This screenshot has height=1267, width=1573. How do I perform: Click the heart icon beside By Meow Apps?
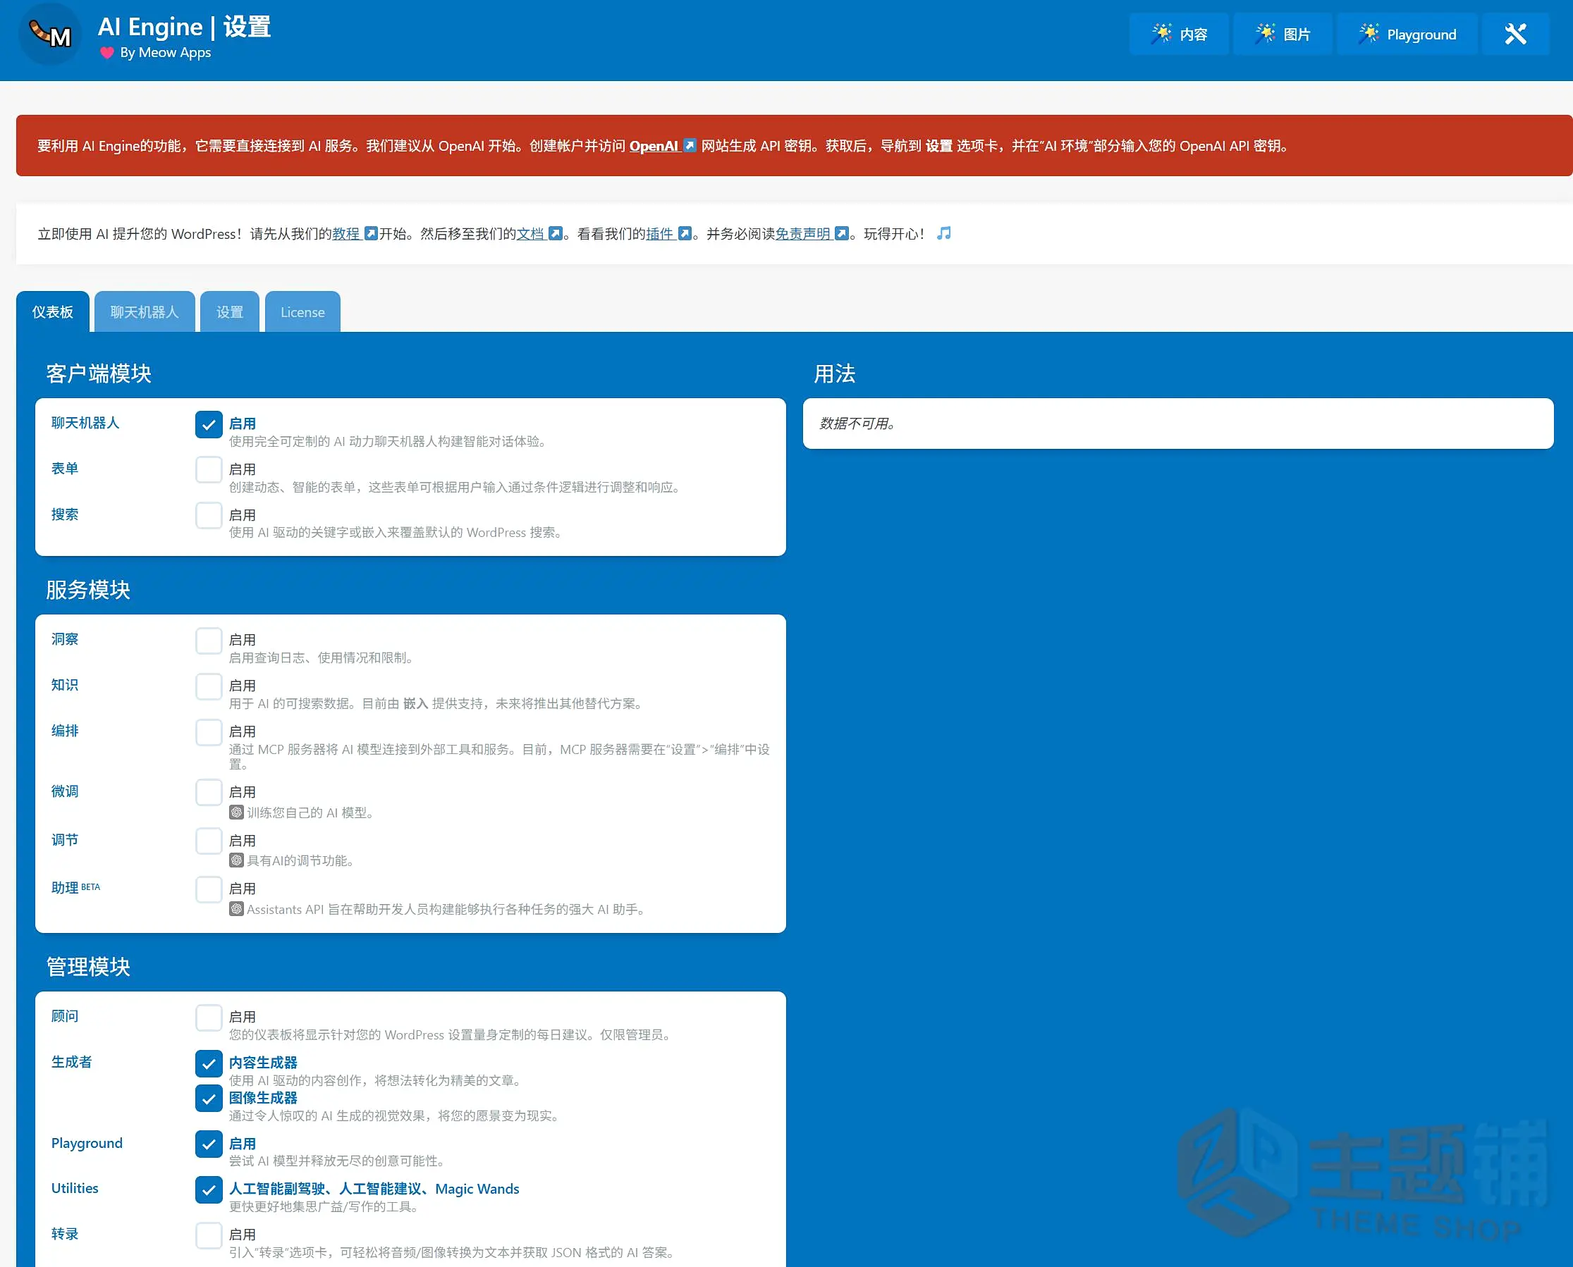click(107, 53)
